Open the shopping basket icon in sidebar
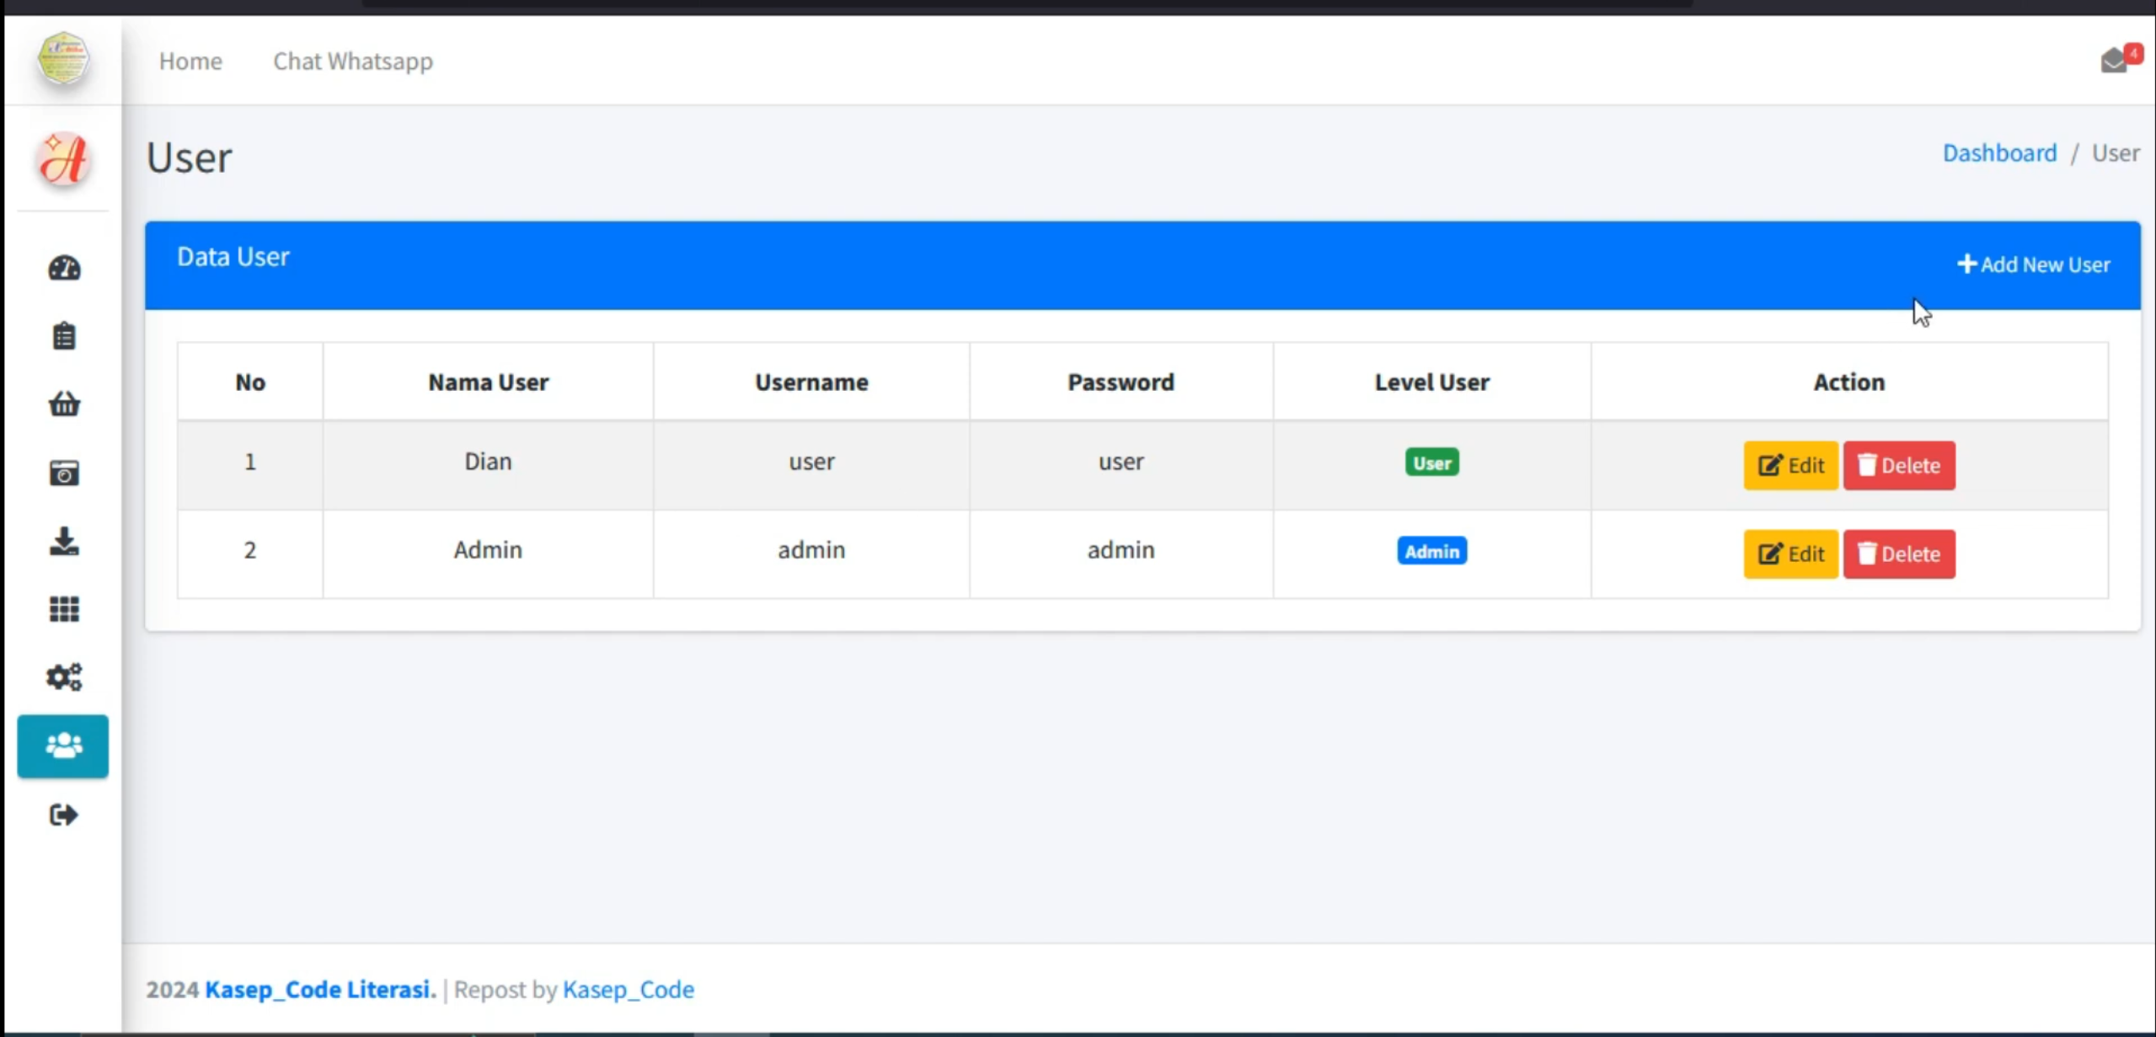This screenshot has height=1037, width=2156. 64,404
